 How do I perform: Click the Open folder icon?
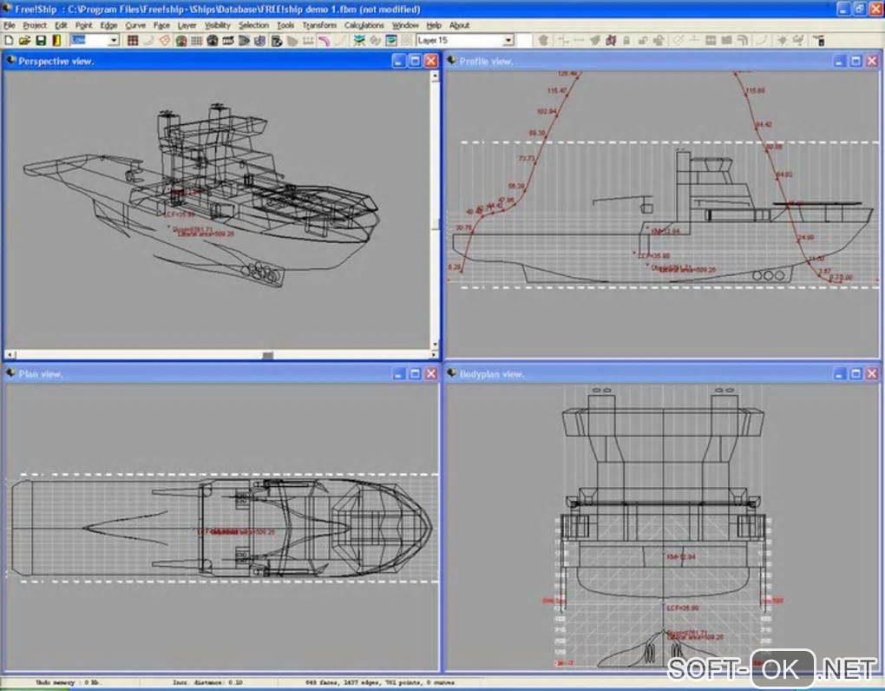click(x=24, y=40)
